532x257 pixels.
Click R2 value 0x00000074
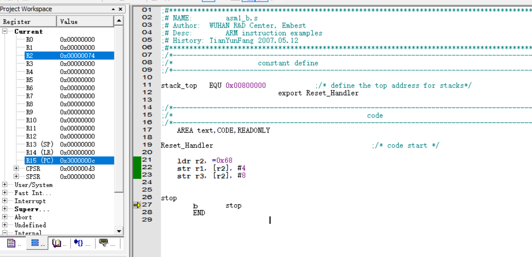pos(77,56)
